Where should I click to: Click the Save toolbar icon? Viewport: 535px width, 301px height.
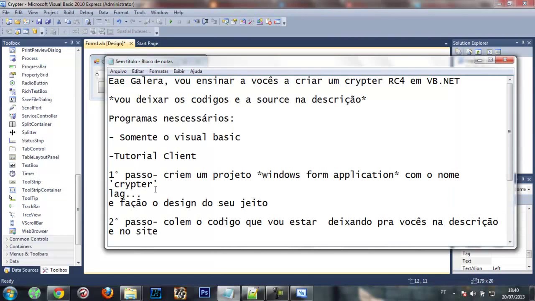point(39,22)
